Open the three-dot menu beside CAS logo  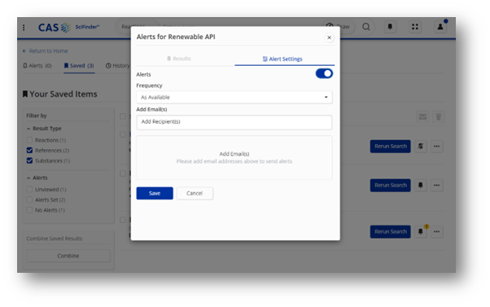click(24, 28)
